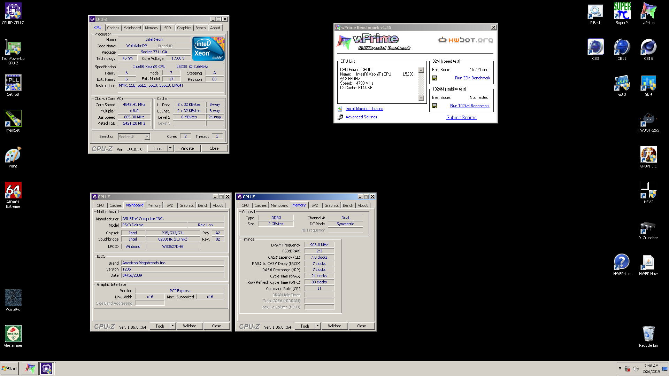Image resolution: width=669 pixels, height=376 pixels.
Task: Open the Aleslammer desktop icon
Action: point(13,336)
